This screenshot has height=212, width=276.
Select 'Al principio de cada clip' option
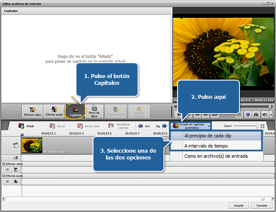[208, 136]
